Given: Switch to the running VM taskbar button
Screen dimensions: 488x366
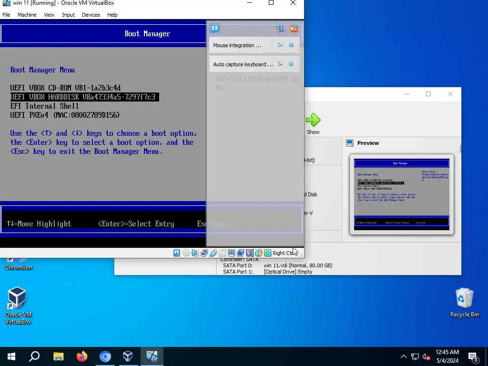Looking at the screenshot, I should pyautogui.click(x=152, y=356).
